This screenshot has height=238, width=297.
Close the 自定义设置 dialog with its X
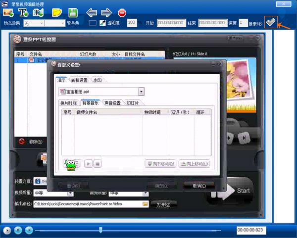click(x=220, y=64)
